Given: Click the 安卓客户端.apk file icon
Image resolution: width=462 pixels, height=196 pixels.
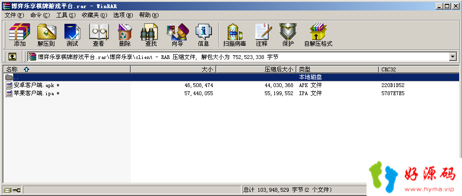Looking at the screenshot, I should click(9, 86).
